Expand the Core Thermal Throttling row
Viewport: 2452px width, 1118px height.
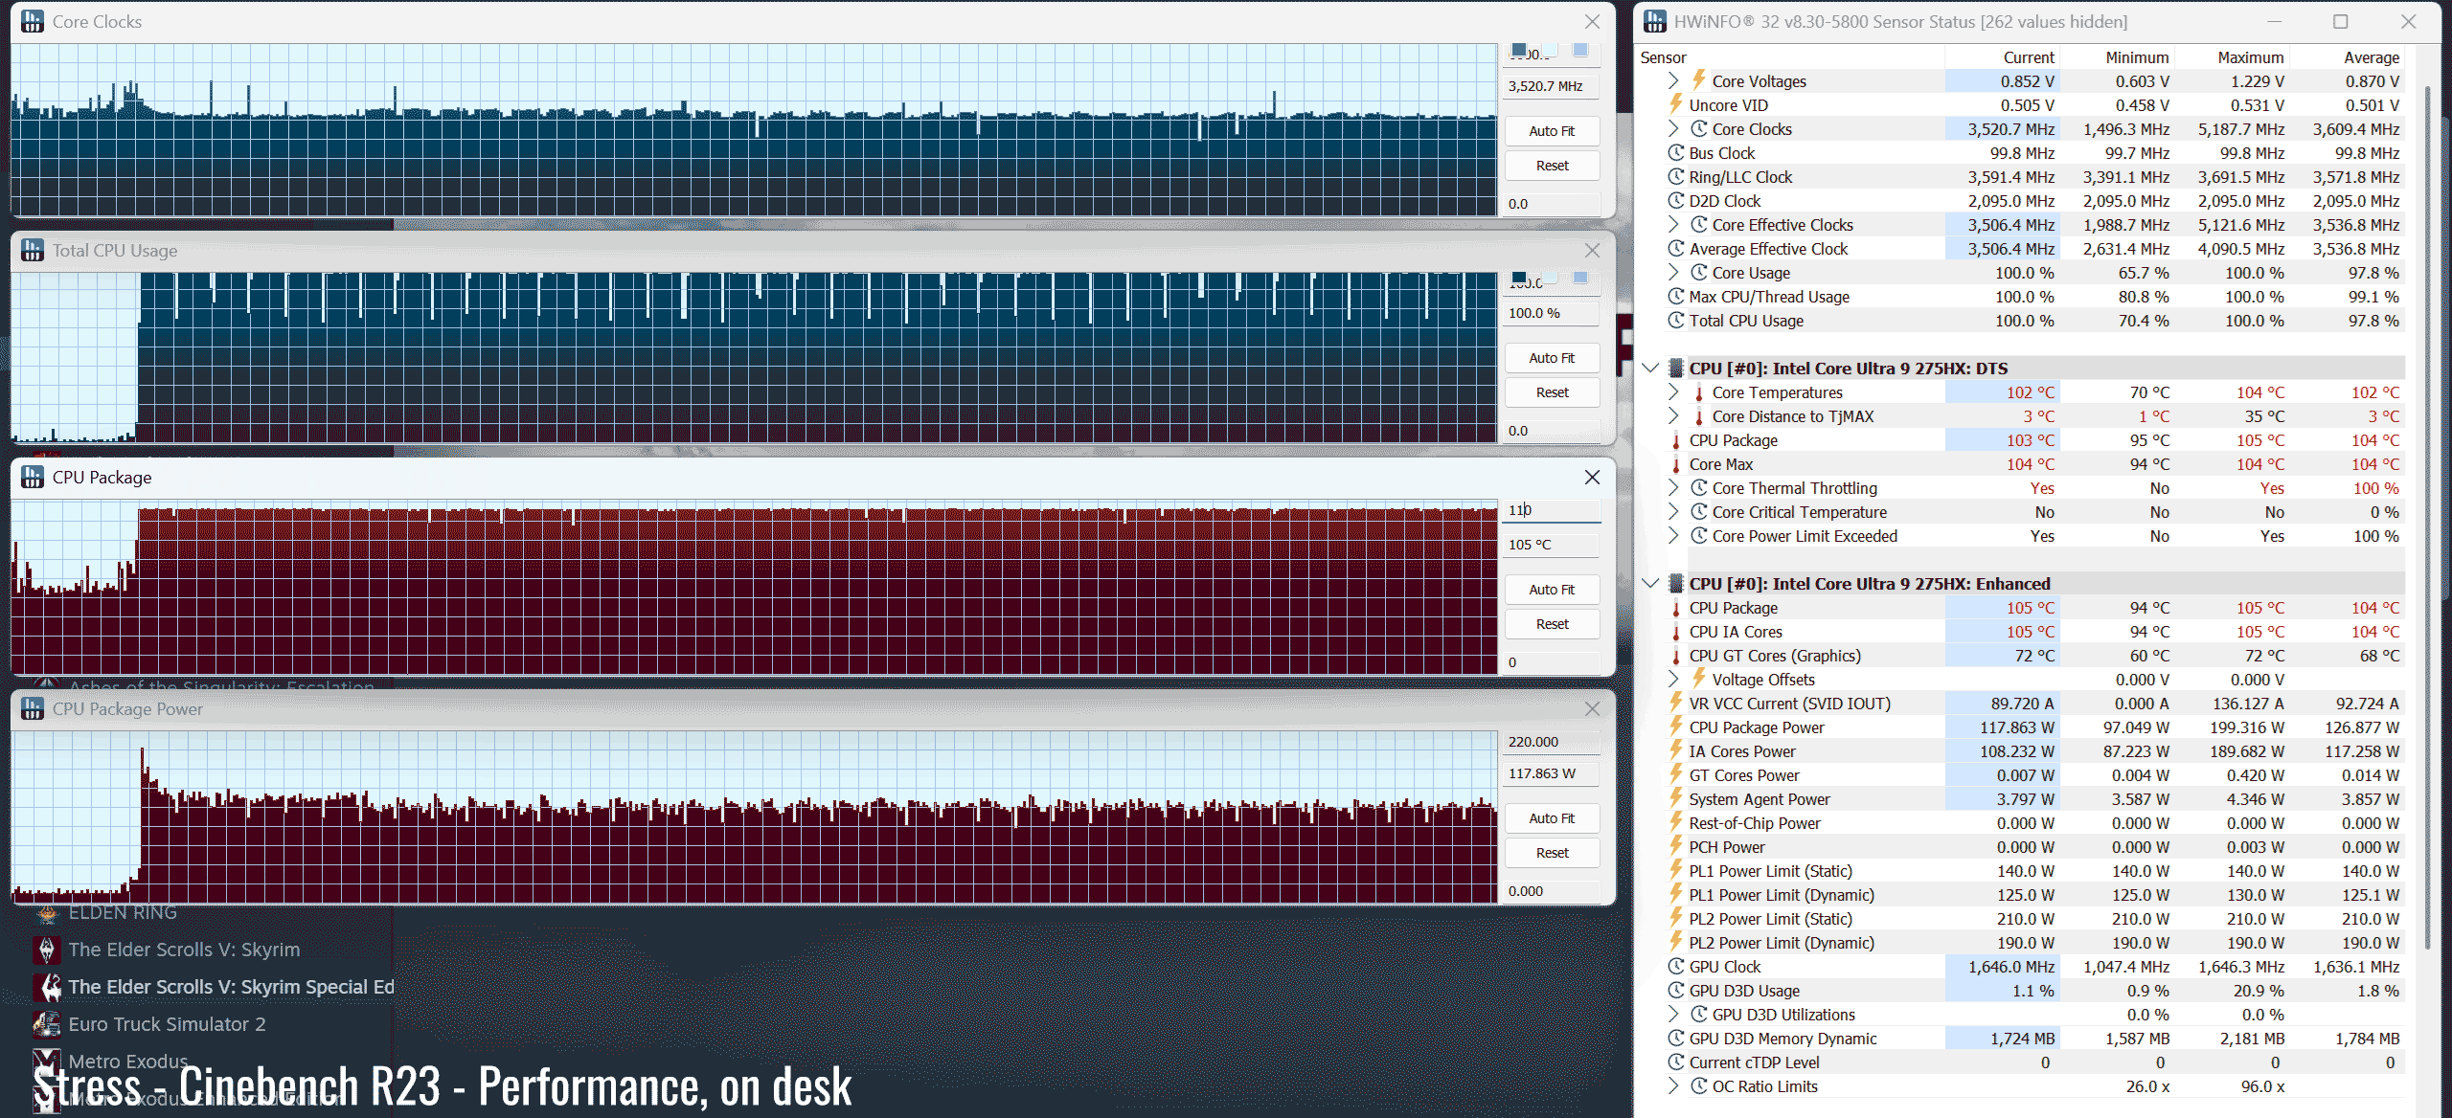coord(1672,488)
